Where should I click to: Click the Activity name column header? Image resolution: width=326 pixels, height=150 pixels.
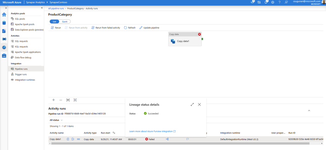point(56,133)
